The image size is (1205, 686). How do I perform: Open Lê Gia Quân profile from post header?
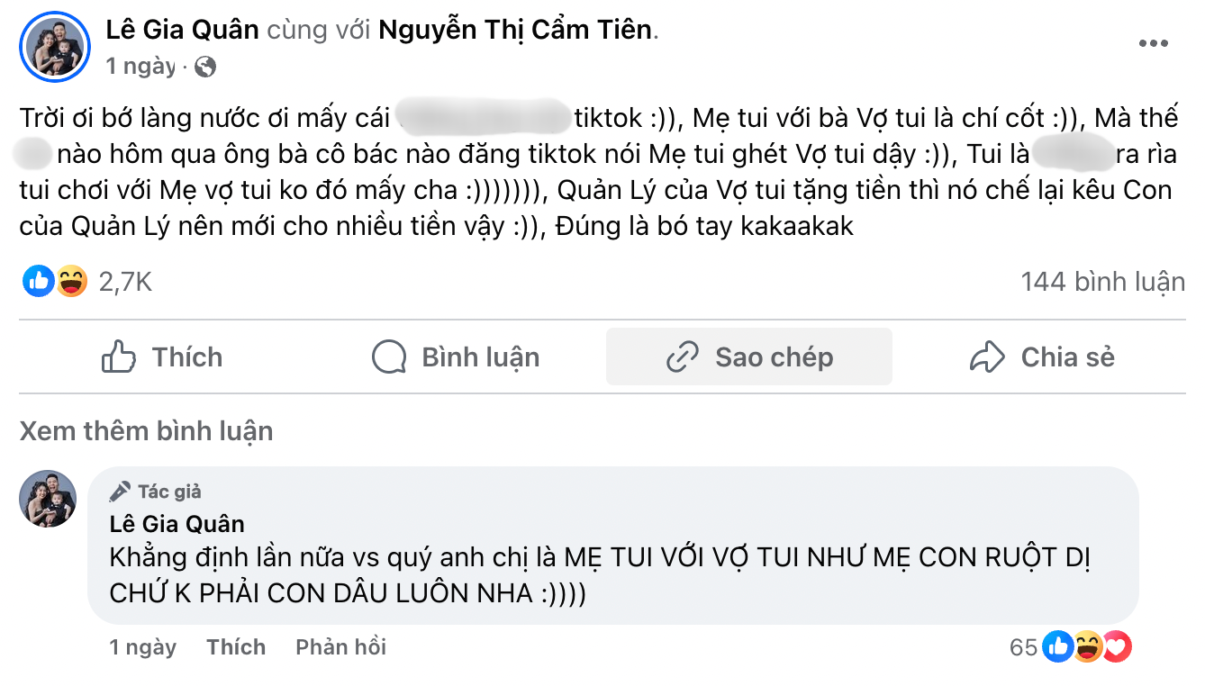click(182, 30)
